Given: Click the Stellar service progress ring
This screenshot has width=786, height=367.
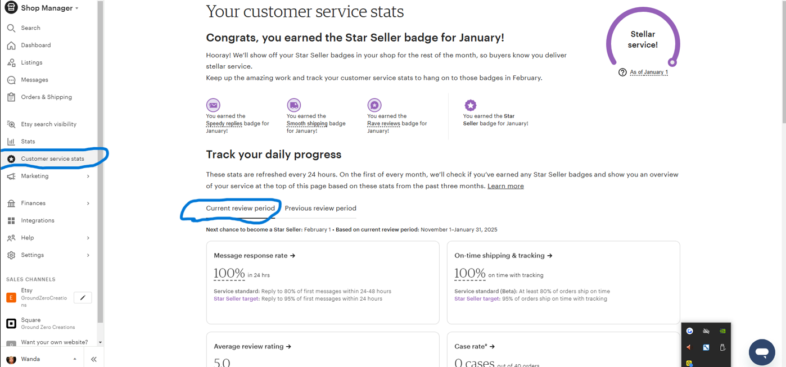Looking at the screenshot, I should coord(643,38).
